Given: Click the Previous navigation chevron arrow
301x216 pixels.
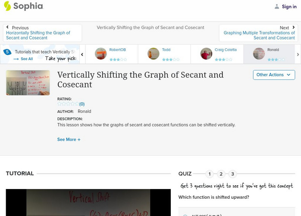Looking at the screenshot, I should point(8,27).
